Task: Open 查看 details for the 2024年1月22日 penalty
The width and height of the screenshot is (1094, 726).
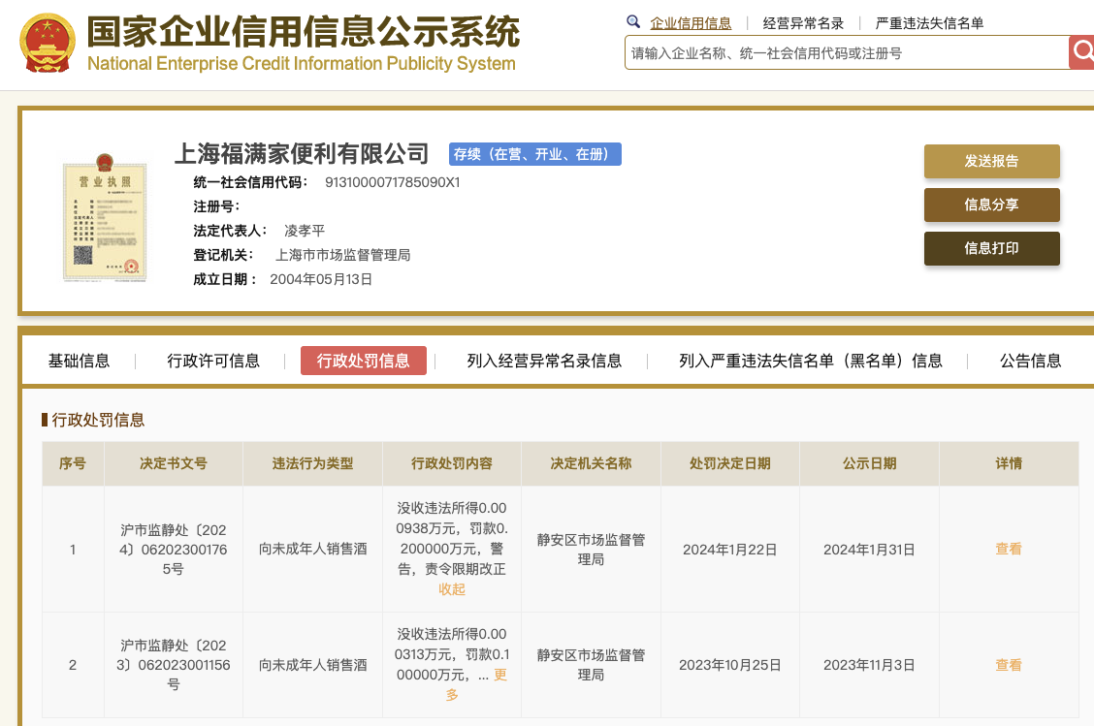Action: 1009,549
